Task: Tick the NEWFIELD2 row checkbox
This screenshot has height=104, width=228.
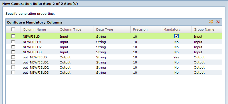Action: [x=13, y=47]
